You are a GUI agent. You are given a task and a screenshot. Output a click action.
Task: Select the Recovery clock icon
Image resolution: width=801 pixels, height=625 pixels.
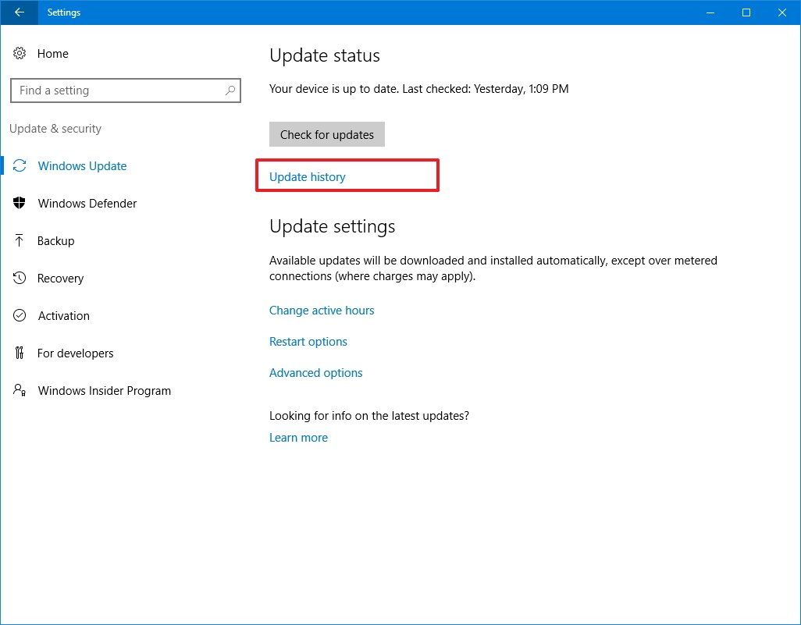point(20,278)
